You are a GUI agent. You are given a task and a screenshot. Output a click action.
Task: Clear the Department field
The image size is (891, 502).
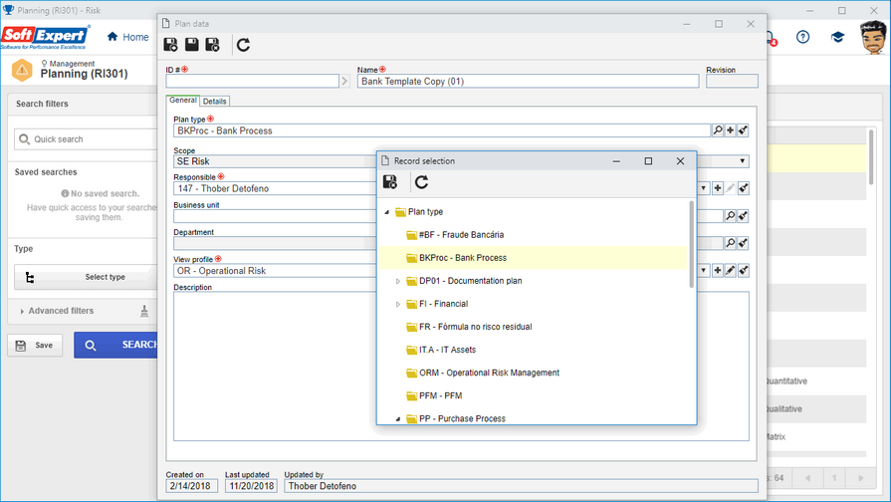(744, 243)
